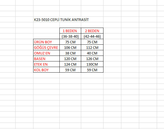Click the 120 CM basen cell

(x=70, y=59)
